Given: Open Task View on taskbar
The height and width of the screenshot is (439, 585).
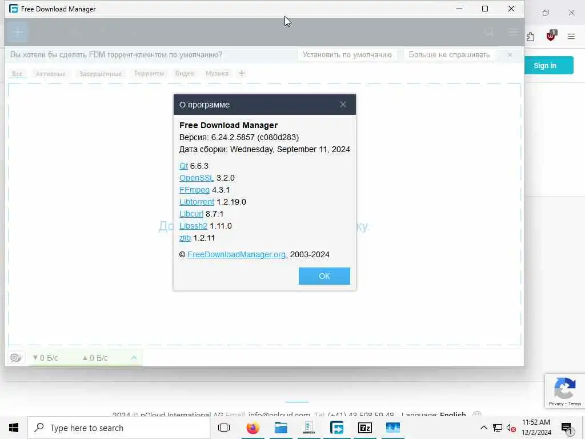Looking at the screenshot, I should (224, 428).
